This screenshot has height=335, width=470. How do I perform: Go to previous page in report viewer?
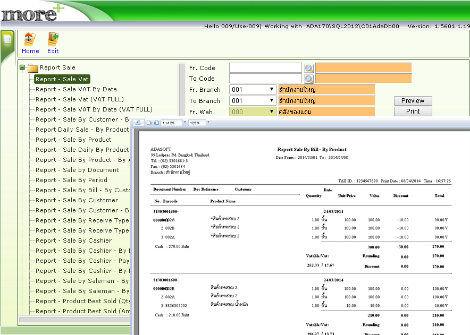point(150,123)
